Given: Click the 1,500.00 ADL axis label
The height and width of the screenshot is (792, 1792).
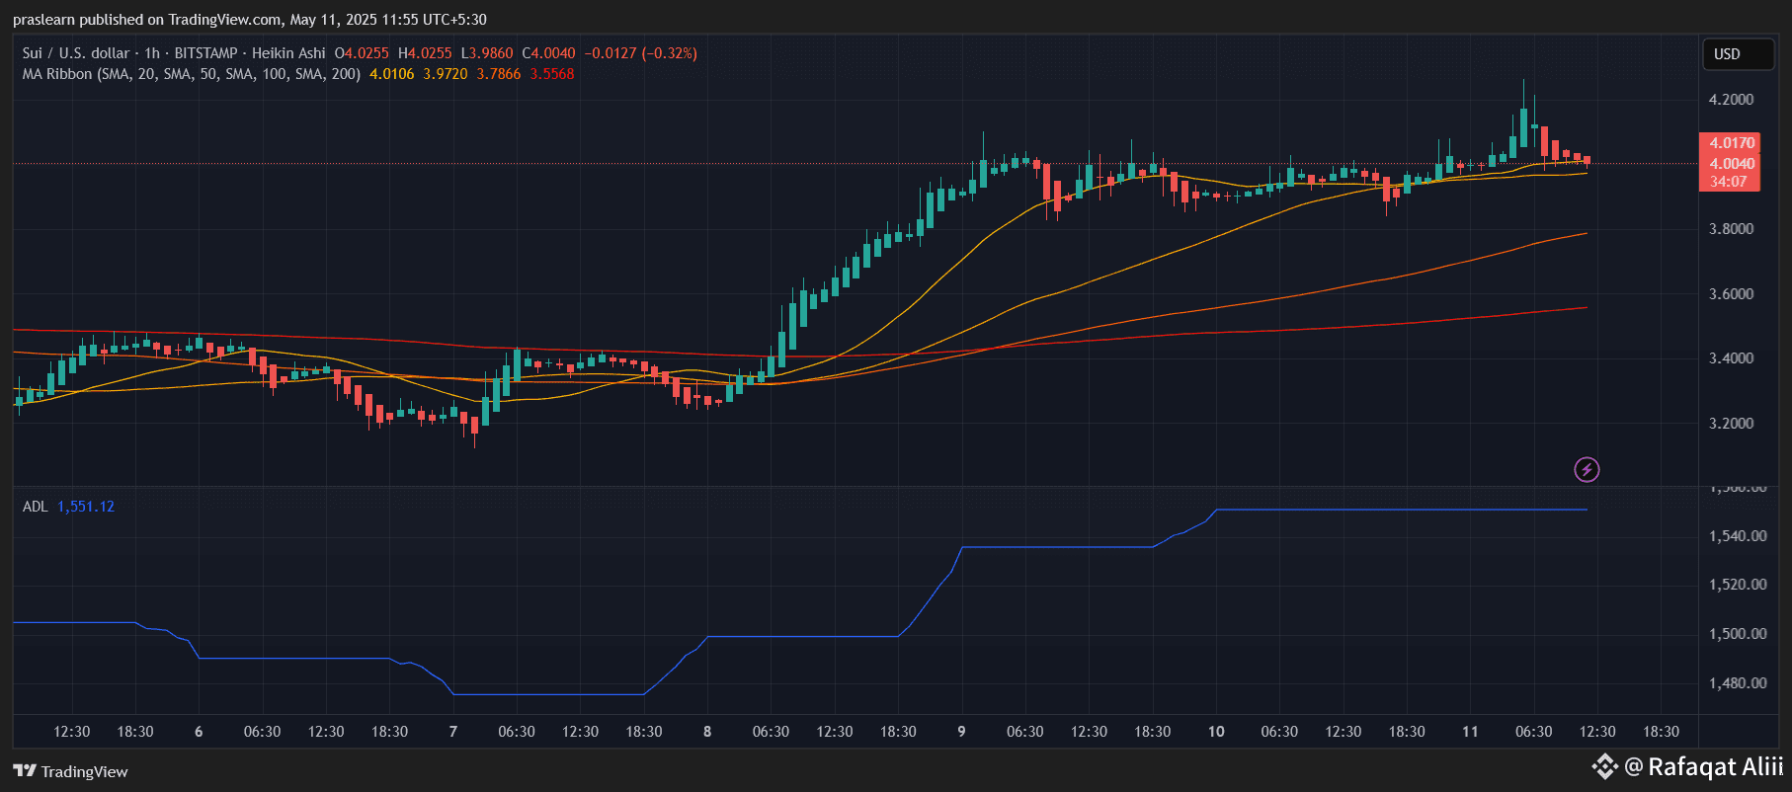Looking at the screenshot, I should pos(1738,634).
